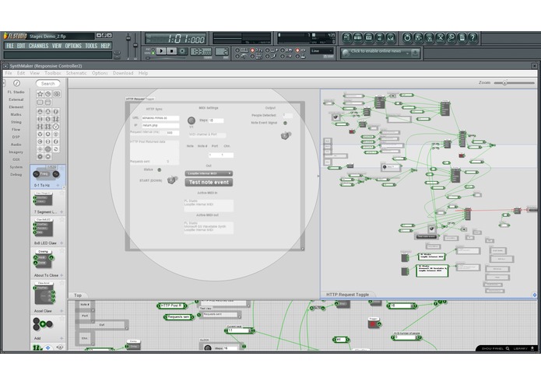The image size is (541, 384).
Task: Open FL Studio OPTIONS menu
Action: (x=73, y=46)
